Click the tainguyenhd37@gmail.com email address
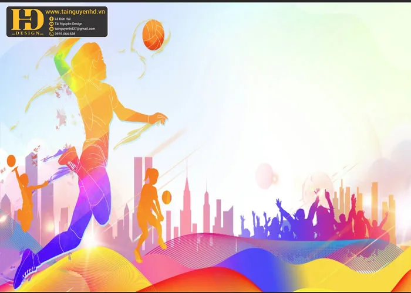411x293 pixels. coord(75,29)
